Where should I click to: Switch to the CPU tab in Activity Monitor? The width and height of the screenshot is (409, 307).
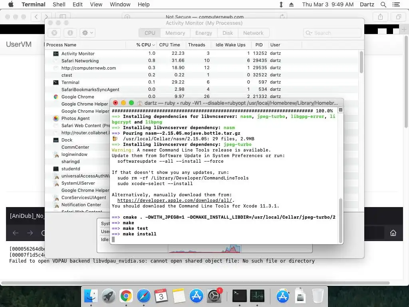(150, 33)
